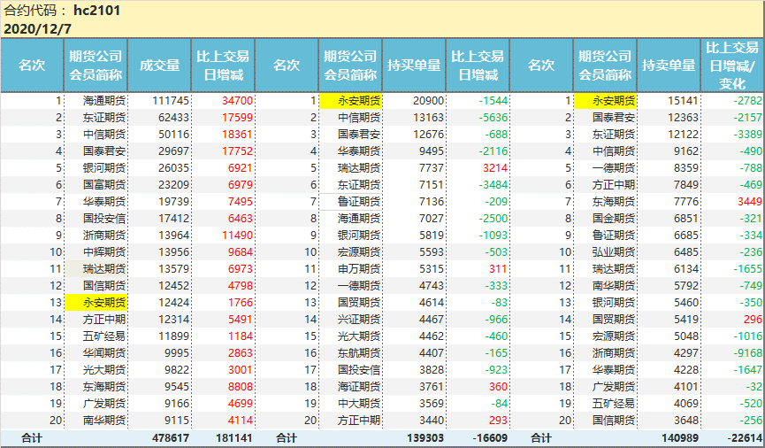
Task: Click the volume value 9115
Action: (176, 421)
